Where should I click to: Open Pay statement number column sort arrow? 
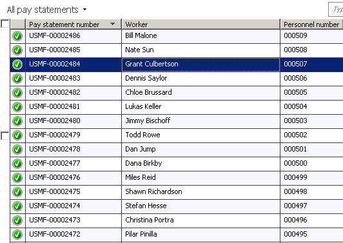coord(112,24)
